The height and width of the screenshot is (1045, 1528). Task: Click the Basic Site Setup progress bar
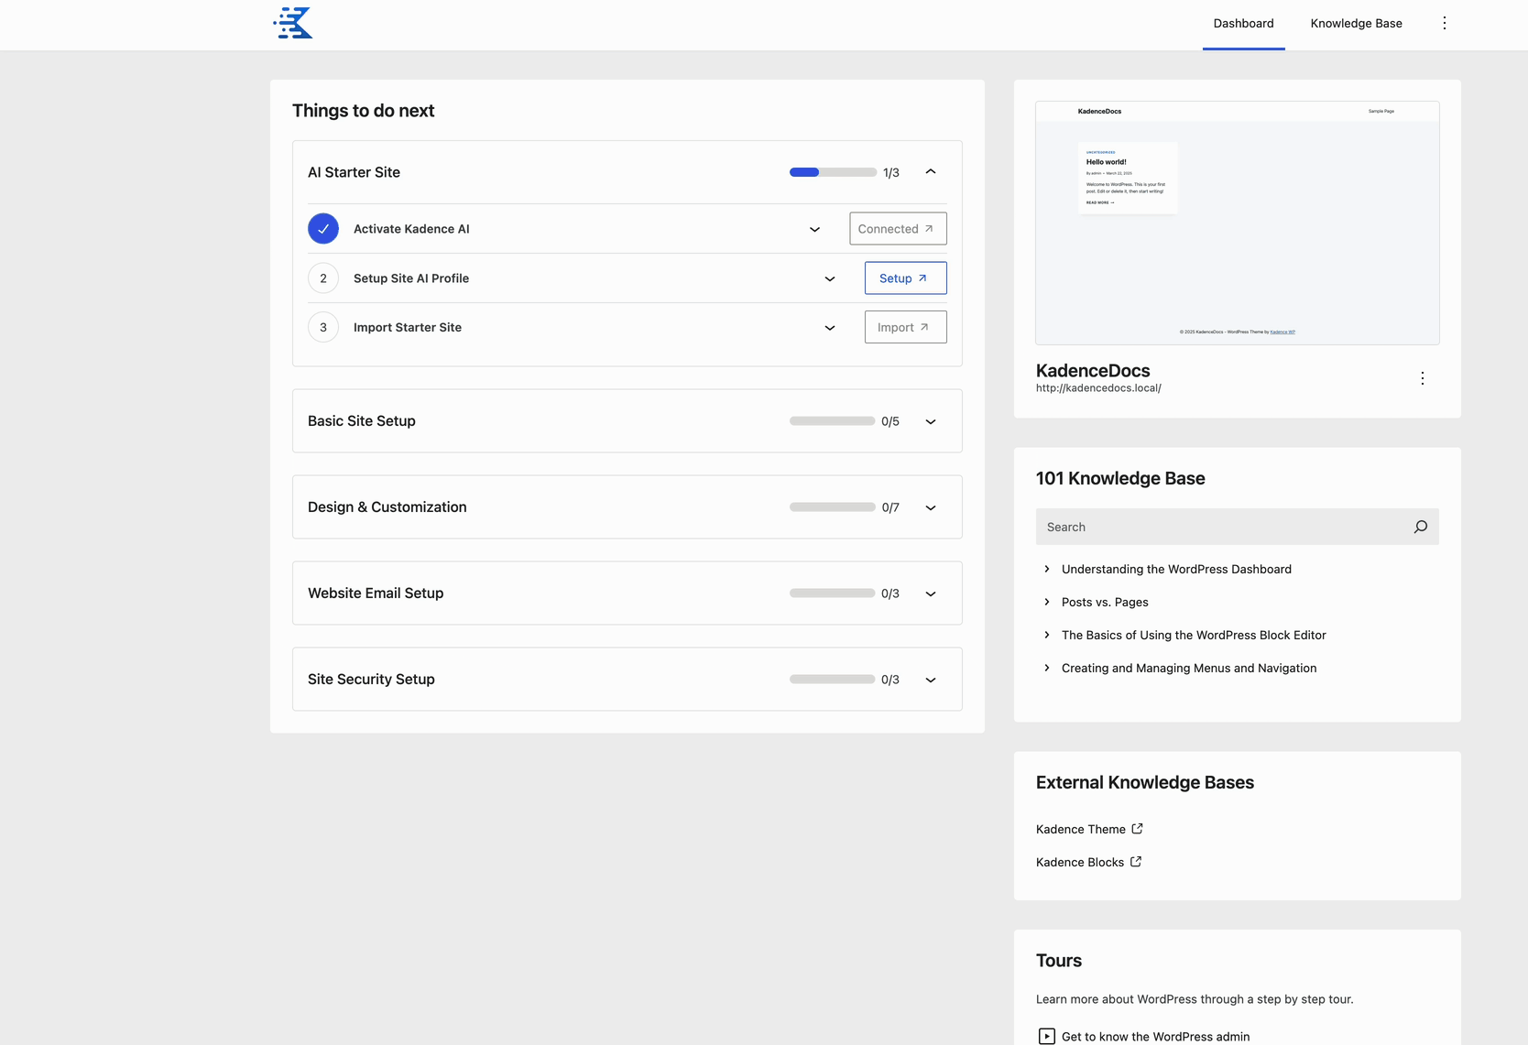tap(833, 421)
